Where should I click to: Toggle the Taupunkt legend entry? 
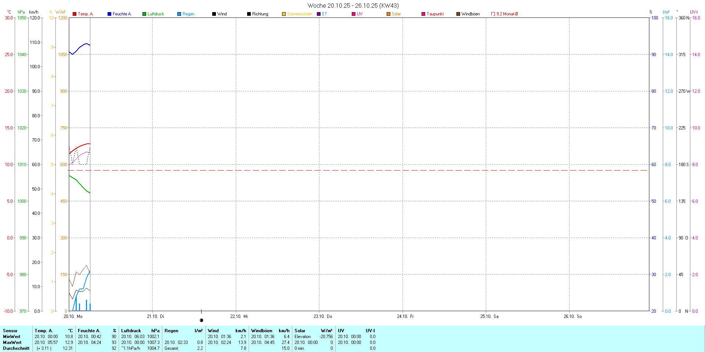coord(435,14)
